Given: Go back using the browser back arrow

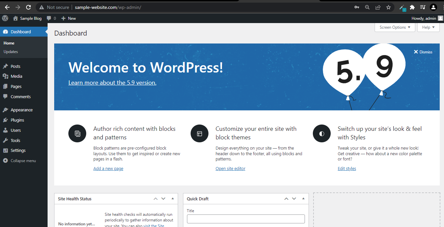Looking at the screenshot, I should tap(7, 7).
